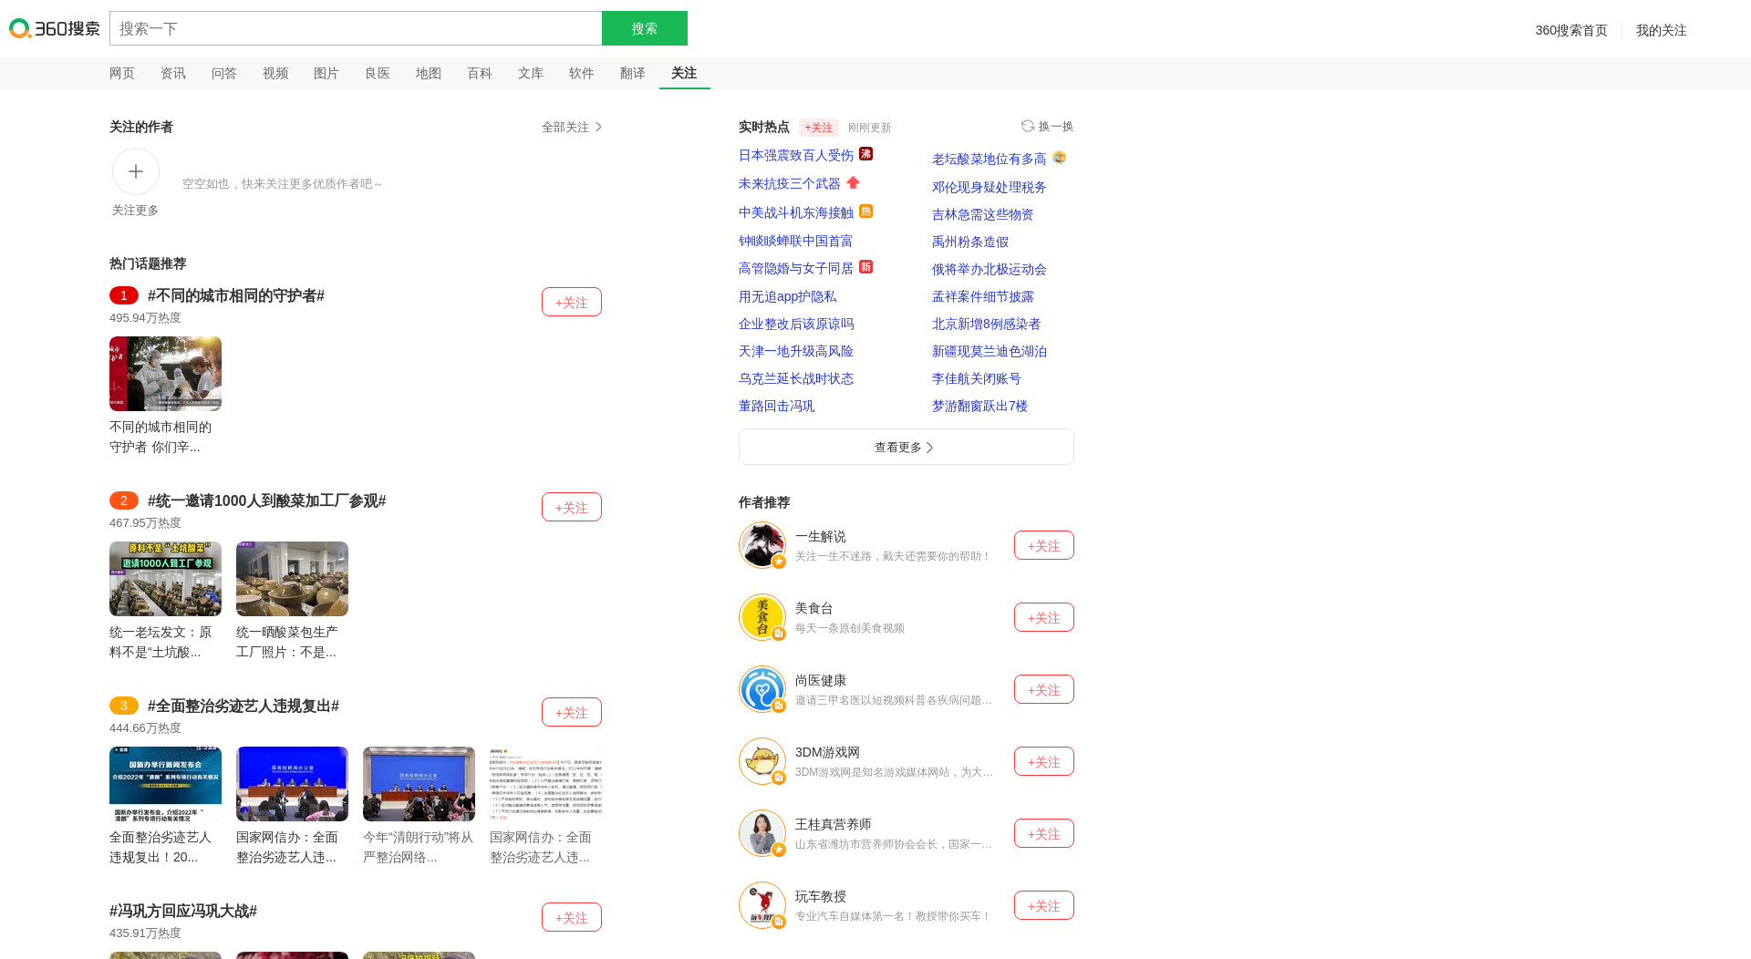The height and width of the screenshot is (959, 1751).
Task: Open hot topic 梦游翻窗跃出7楼
Action: (x=980, y=406)
